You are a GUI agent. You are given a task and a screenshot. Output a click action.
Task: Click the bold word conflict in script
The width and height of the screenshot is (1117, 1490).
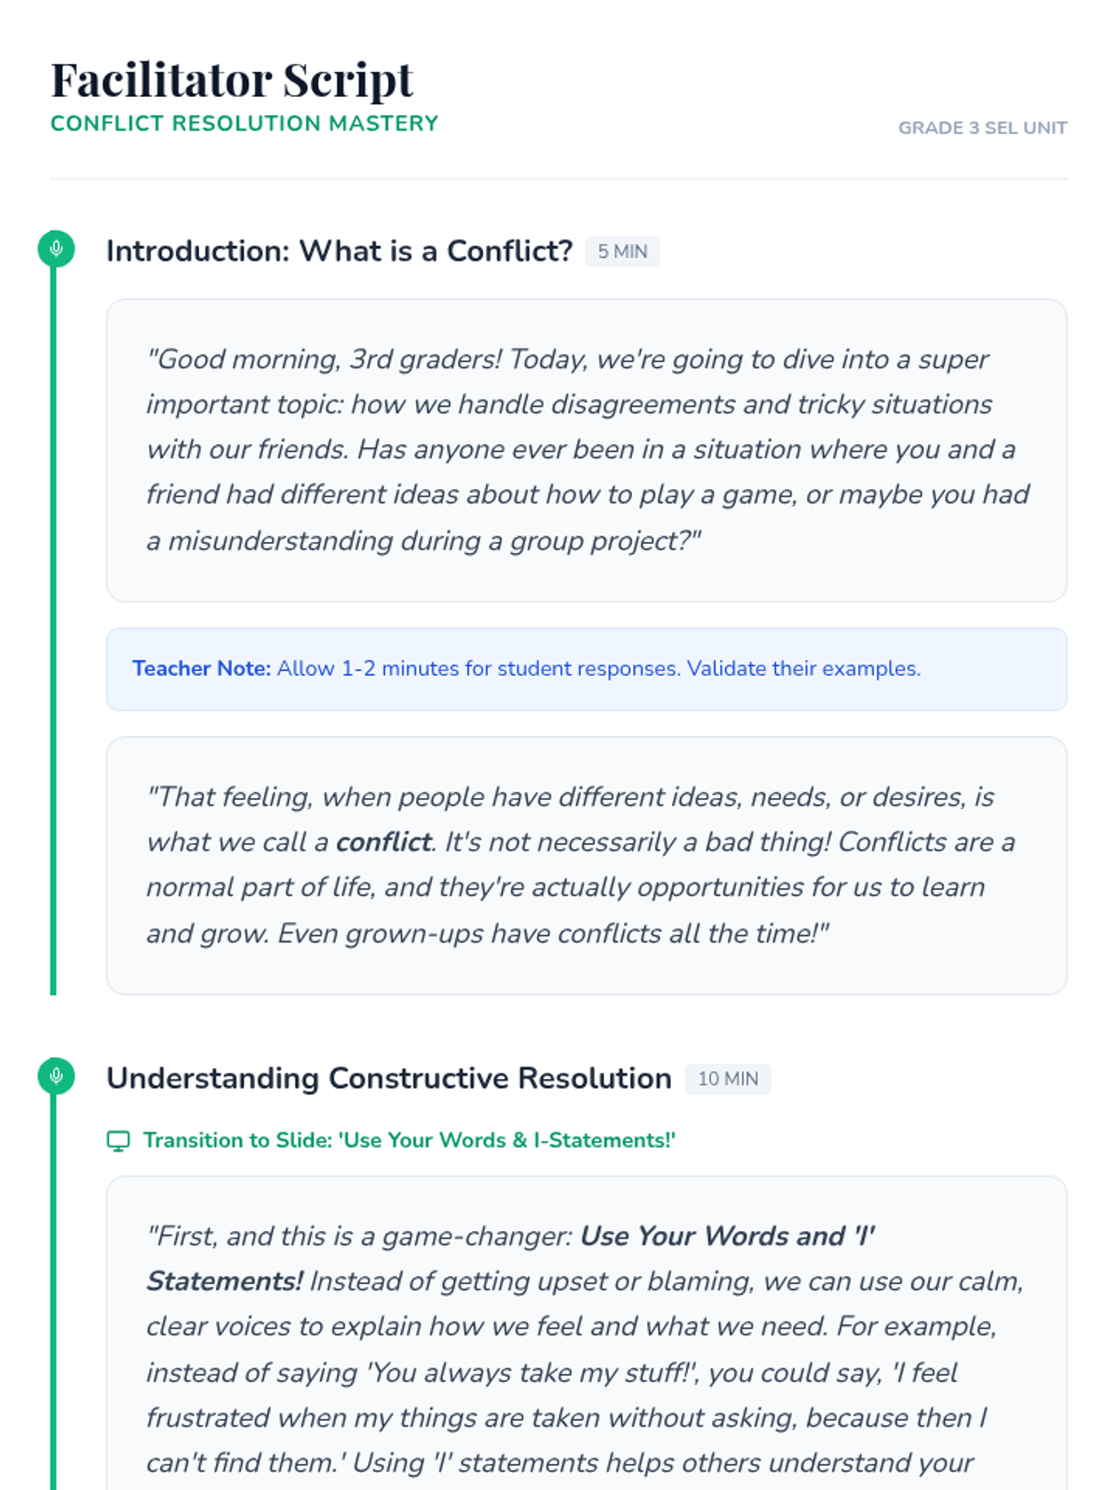pyautogui.click(x=383, y=842)
